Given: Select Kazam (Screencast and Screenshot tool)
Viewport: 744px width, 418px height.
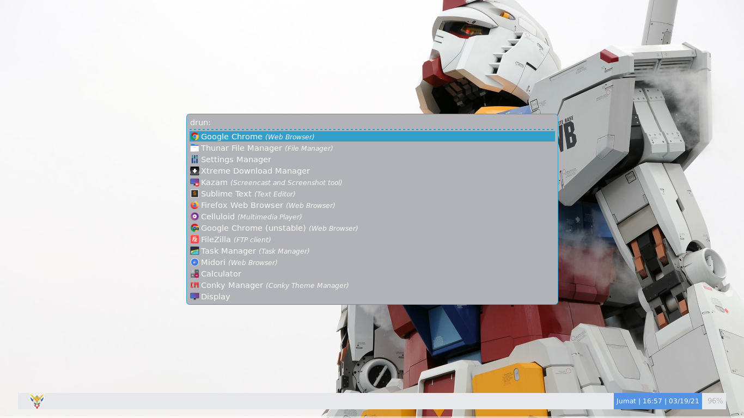Looking at the screenshot, I should (372, 182).
